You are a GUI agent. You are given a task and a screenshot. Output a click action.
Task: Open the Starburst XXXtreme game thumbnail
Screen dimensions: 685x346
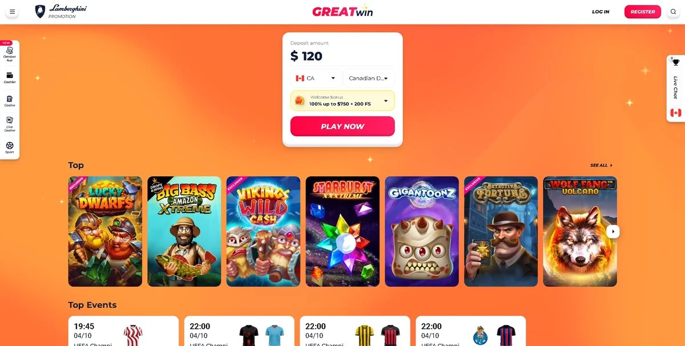pyautogui.click(x=342, y=231)
